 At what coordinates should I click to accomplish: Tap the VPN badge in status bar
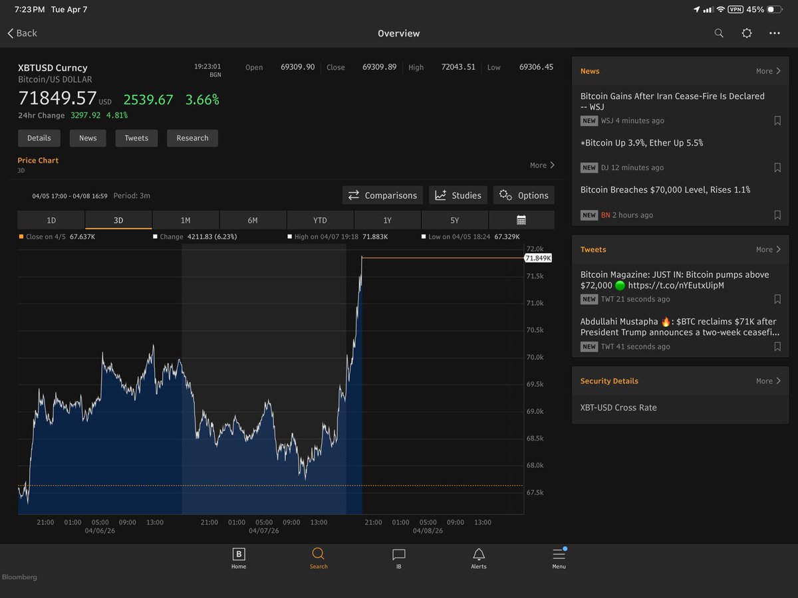point(735,10)
